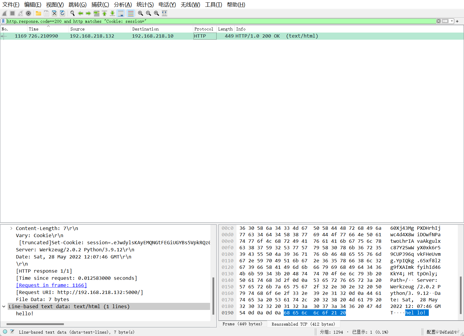Screen dimensions: 464x336
Task: Click the highlighted hex bytes 68 65 6c
Action: (x=295, y=313)
